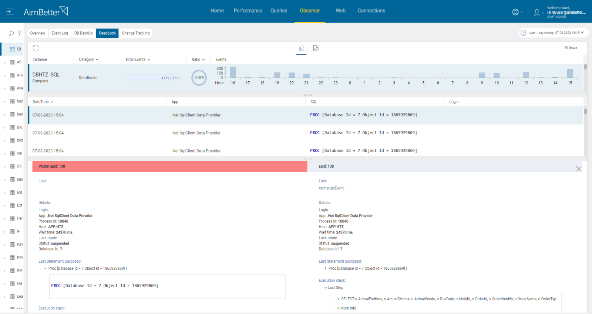Viewport: 592px width, 314px height.
Task: Click the hour 15 events bar
Action: click(570, 74)
